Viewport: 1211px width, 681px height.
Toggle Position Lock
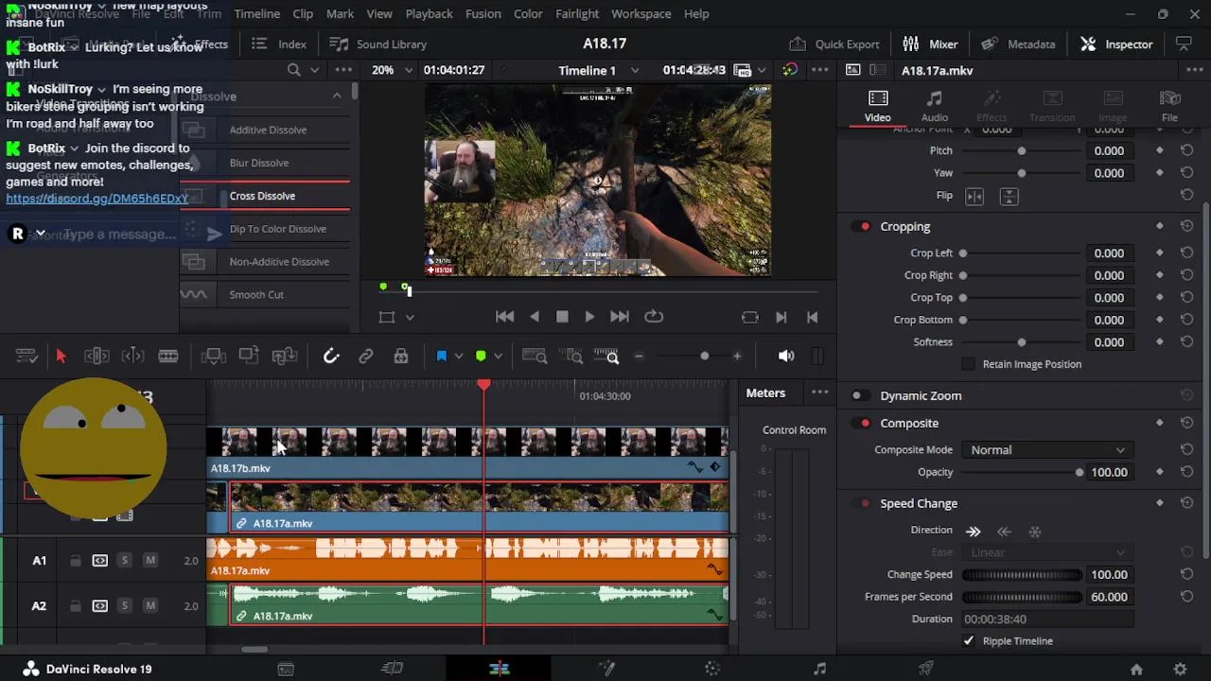click(x=401, y=356)
